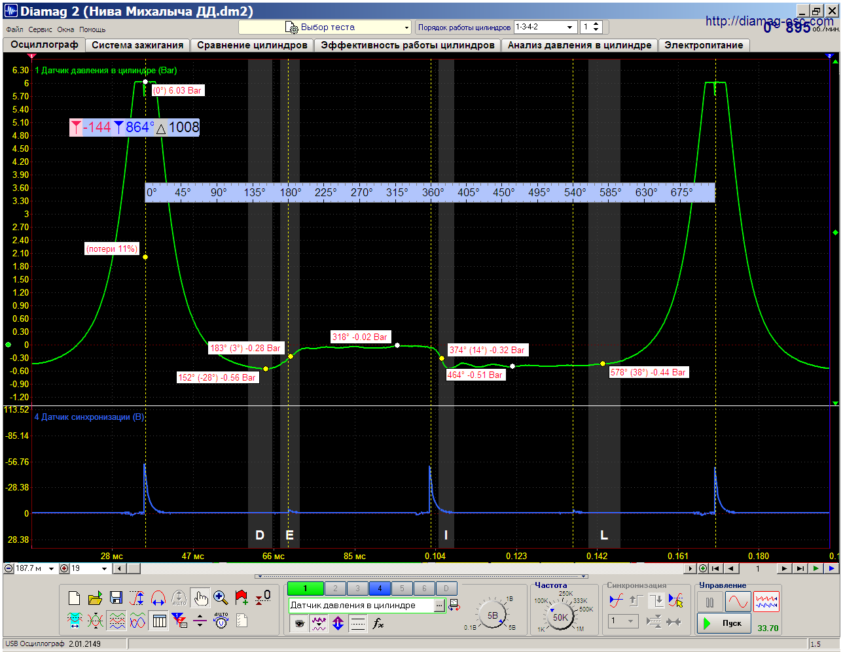The image size is (843, 652).
Task: Click the funnel markers filter icon
Action: (x=179, y=620)
